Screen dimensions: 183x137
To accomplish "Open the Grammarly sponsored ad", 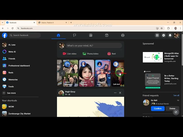I will [x=161, y=80].
